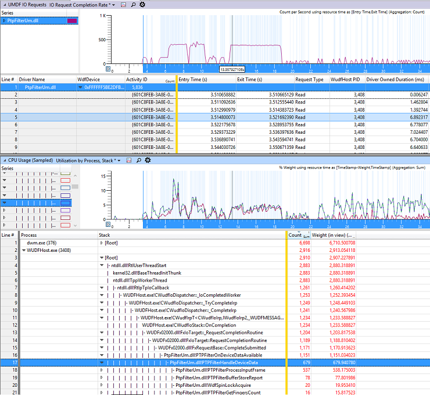
Task: Collapse the WUDFHost.exe (3408) process row
Action: pyautogui.click(x=24, y=250)
